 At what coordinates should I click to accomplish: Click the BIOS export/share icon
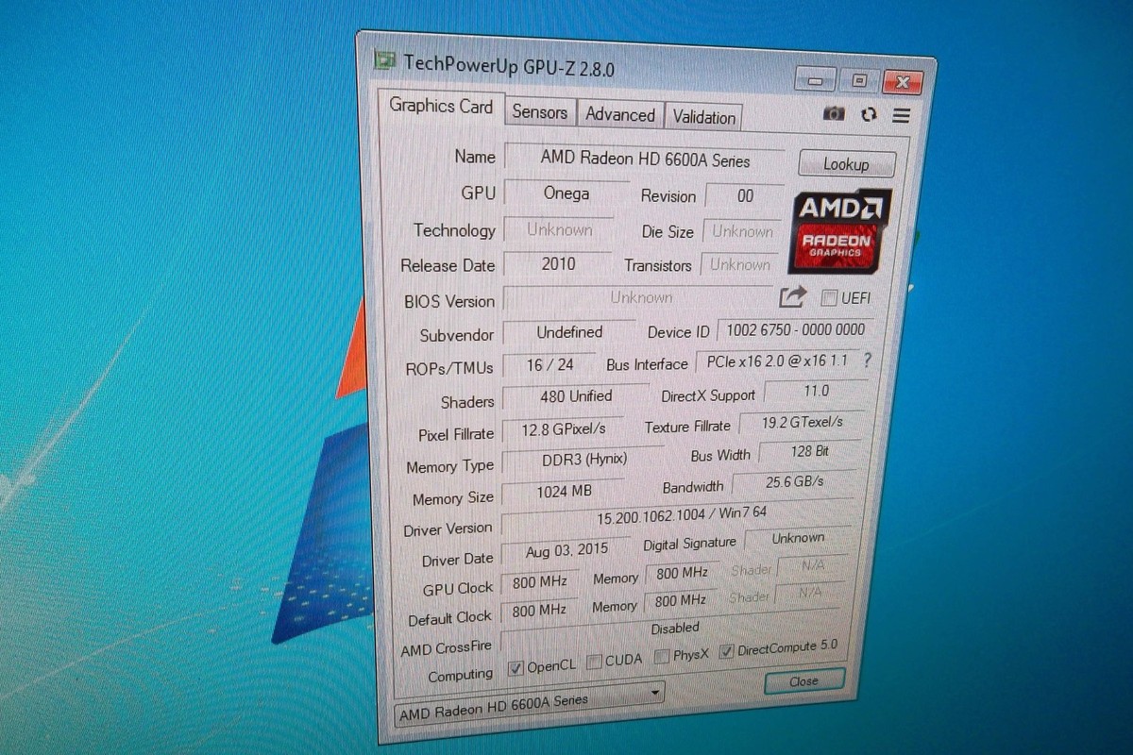(791, 297)
